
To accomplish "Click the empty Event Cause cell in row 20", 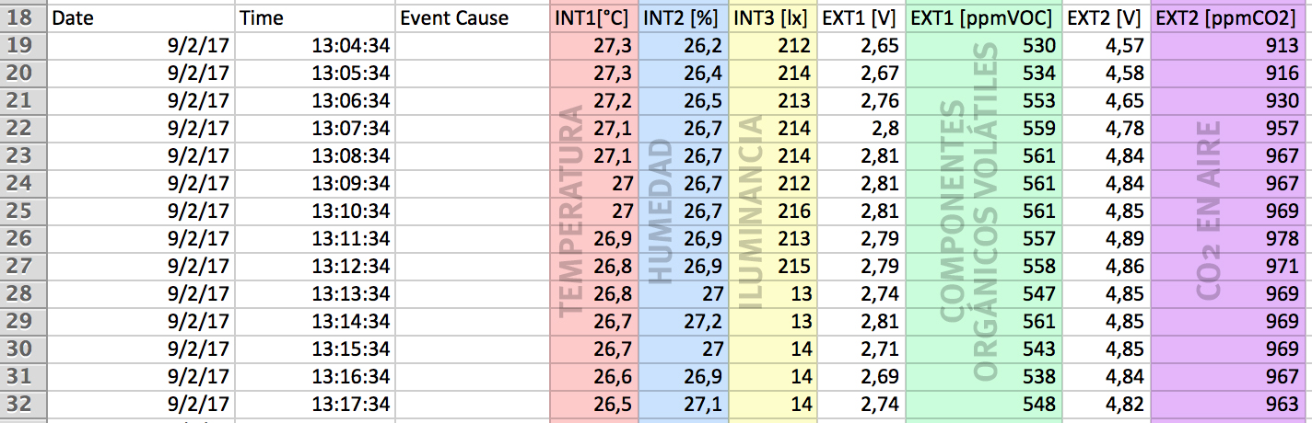I will click(x=472, y=74).
